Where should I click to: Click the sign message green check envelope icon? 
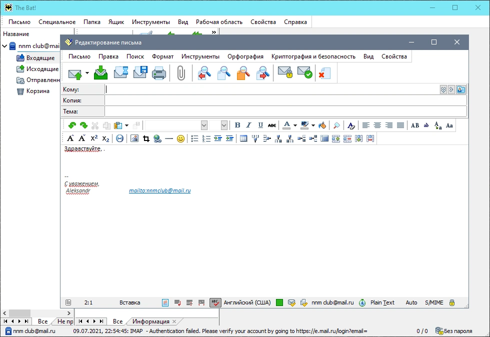tap(304, 72)
